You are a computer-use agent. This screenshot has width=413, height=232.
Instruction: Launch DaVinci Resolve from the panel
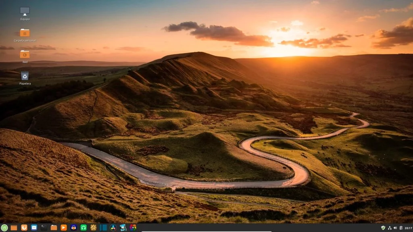(x=113, y=228)
